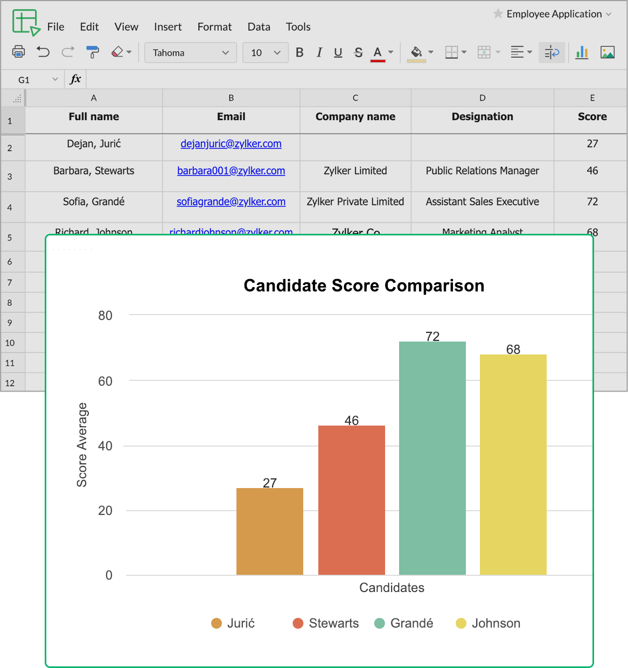Viewport: 628px width, 668px height.
Task: Open the Tahoma font dropdown
Action: pos(191,53)
